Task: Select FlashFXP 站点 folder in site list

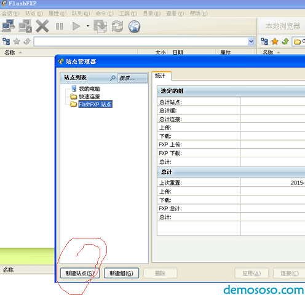Action: pos(95,104)
